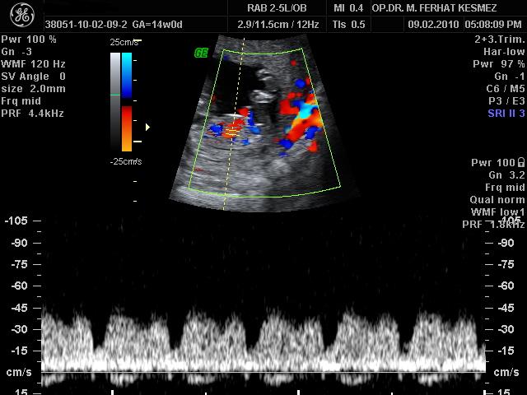
Task: Click the SV Angle 0 parameter
Action: pos(34,76)
